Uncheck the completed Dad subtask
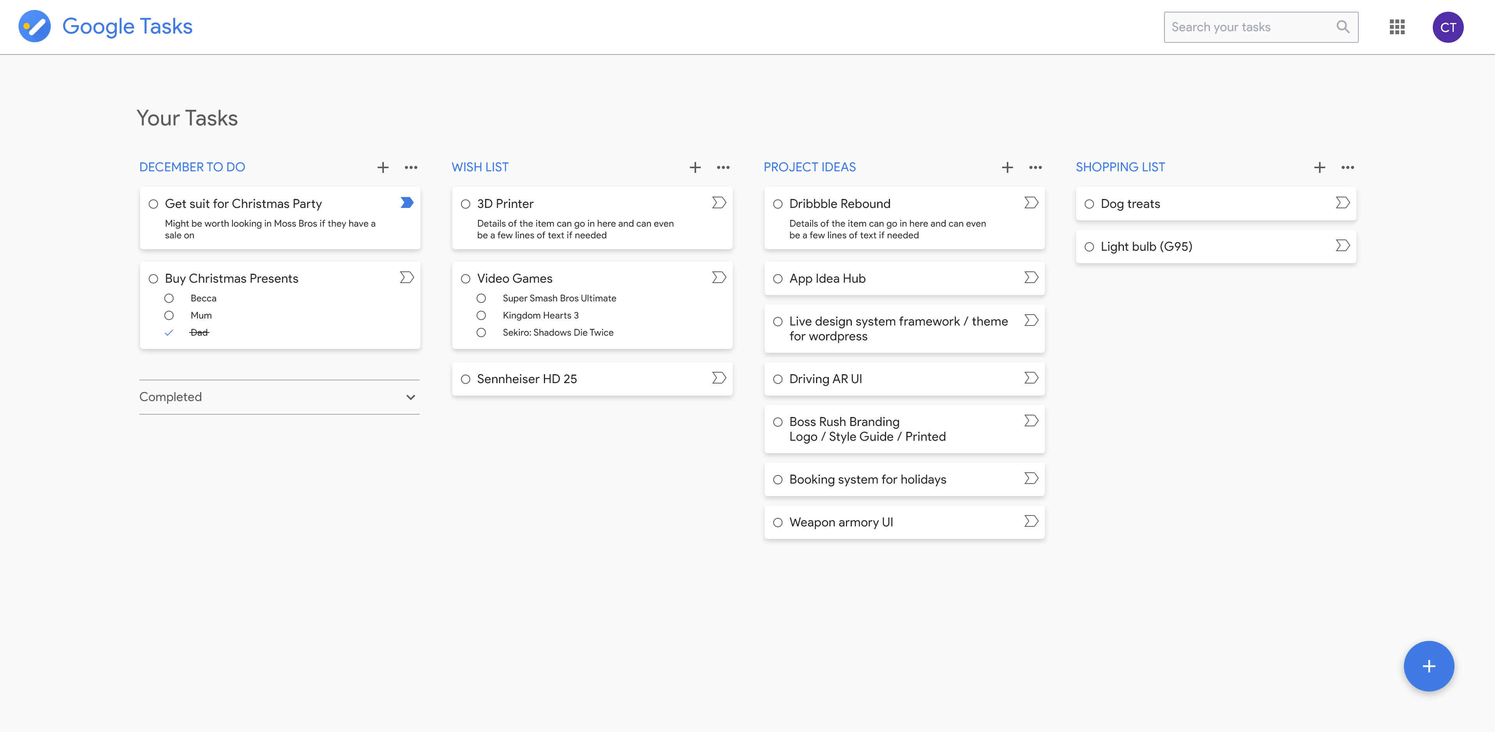This screenshot has height=732, width=1495. coord(169,333)
